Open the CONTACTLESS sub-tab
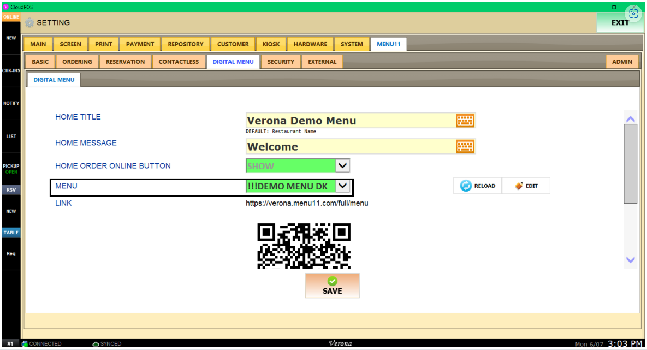Viewport: 647px width, 350px height. pos(179,62)
